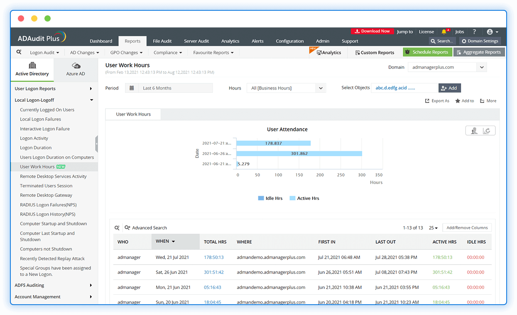Click Add/Remove Columns button
Image resolution: width=517 pixels, height=315 pixels.
[467, 228]
